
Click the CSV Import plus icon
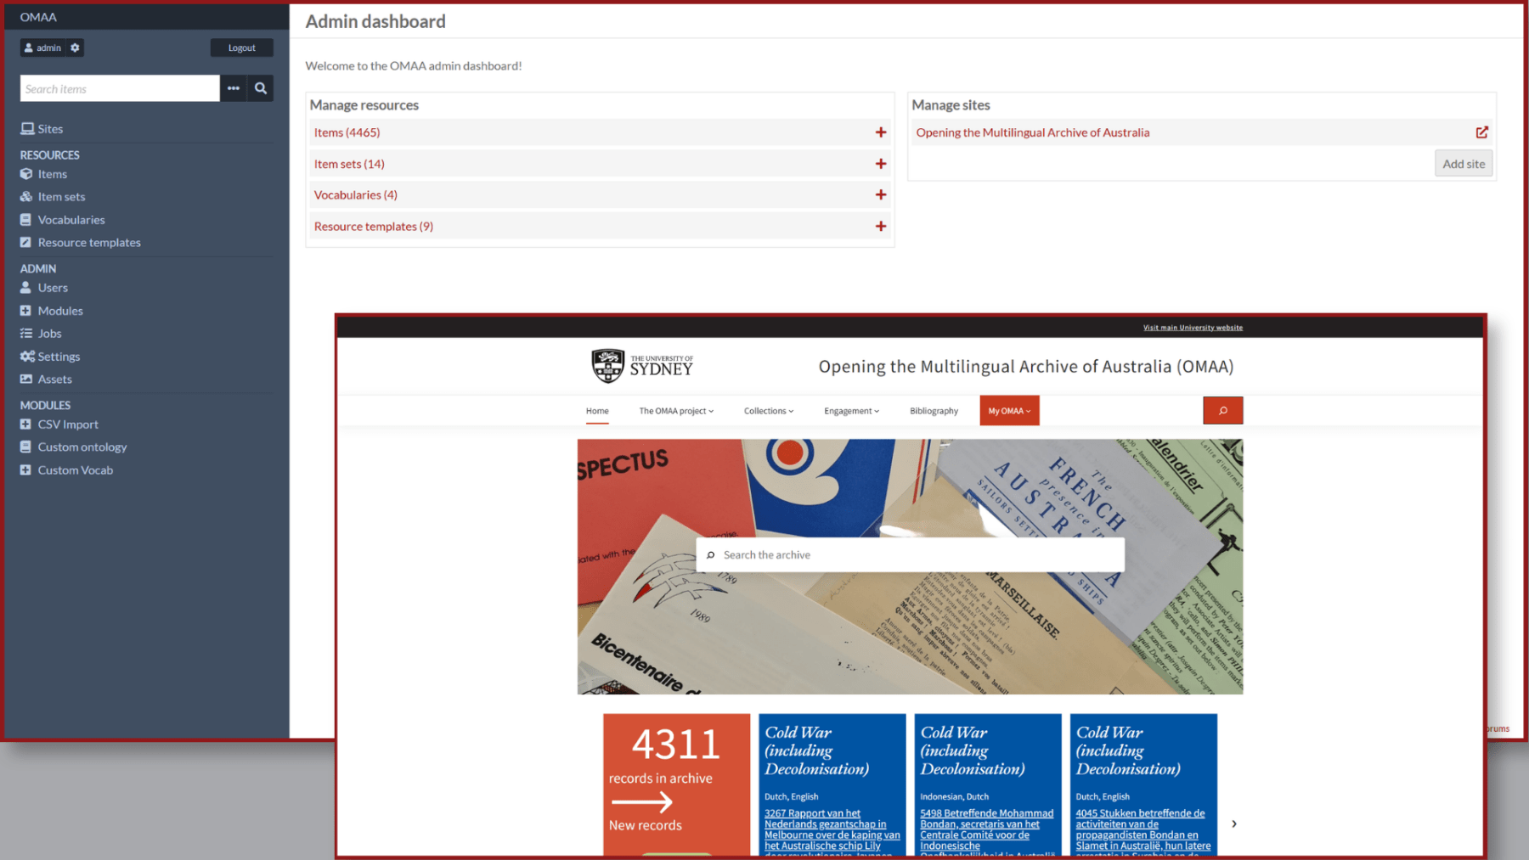pyautogui.click(x=25, y=424)
